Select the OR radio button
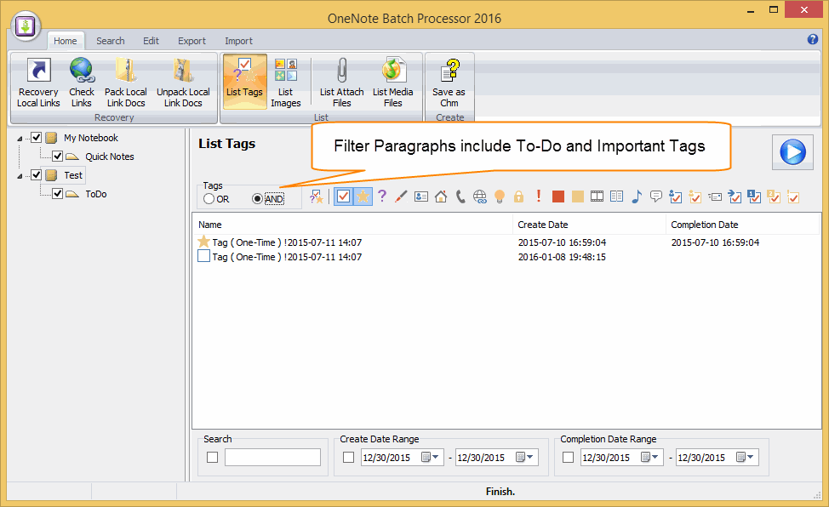The height and width of the screenshot is (507, 829). click(209, 199)
